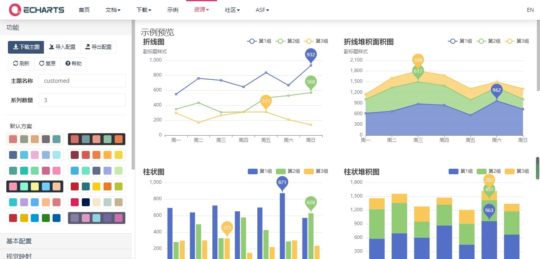This screenshot has width=540, height=259.
Task: Click the page scrollbar on the right edge
Action: 538,55
